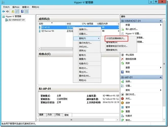
Task: Click the VM list scroll left arrow
Action: (x=39, y=49)
